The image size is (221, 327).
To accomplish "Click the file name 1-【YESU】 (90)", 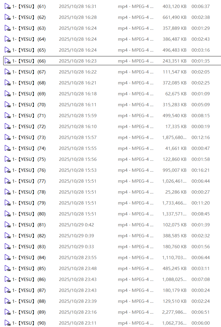I will (29, 323).
